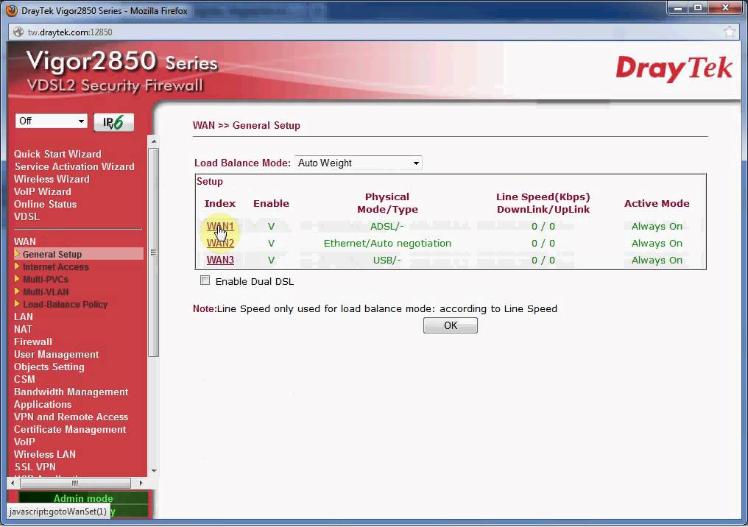The height and width of the screenshot is (527, 748).
Task: Close the Firefox window
Action: [726, 8]
